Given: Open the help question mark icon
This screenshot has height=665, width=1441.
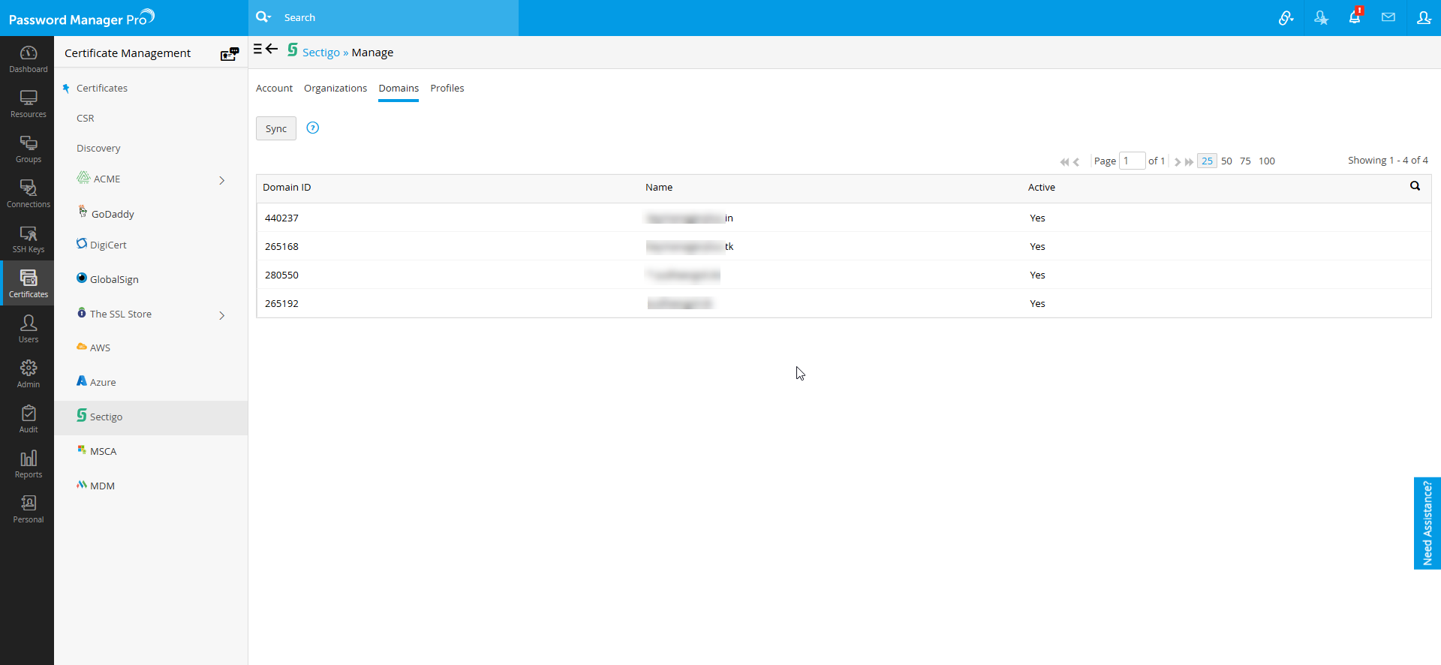Looking at the screenshot, I should click(x=313, y=128).
